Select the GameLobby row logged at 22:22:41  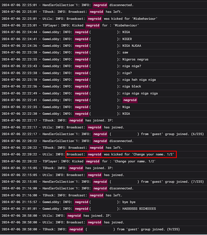(103, 100)
